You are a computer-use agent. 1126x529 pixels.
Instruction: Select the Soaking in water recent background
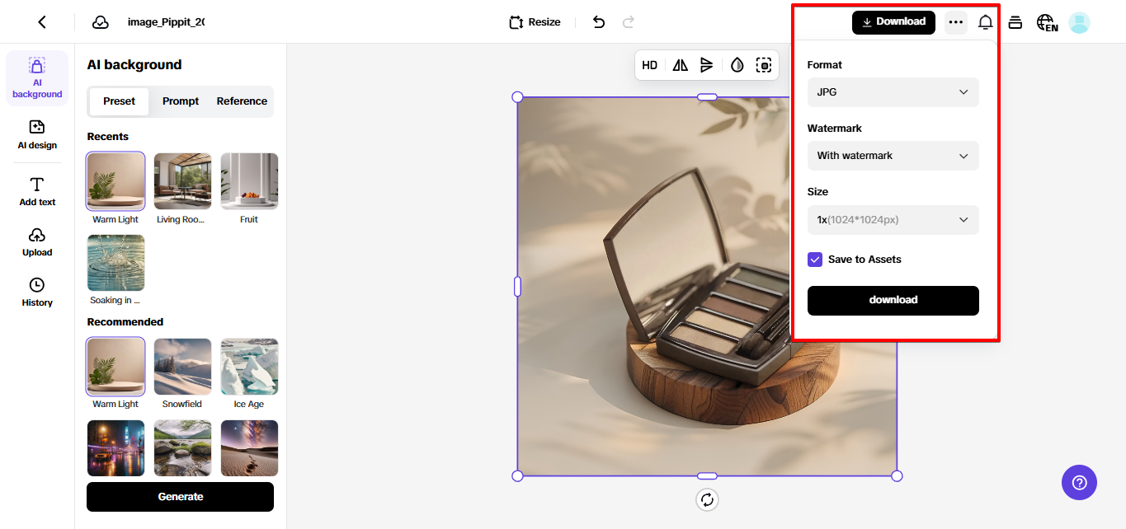[115, 263]
